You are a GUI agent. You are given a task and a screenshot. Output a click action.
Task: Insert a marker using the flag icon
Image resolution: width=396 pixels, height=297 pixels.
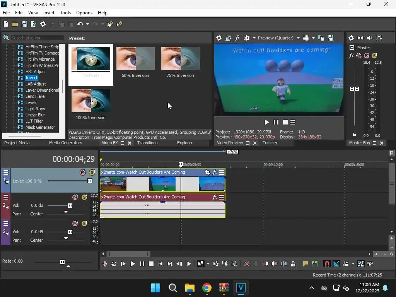point(306,264)
